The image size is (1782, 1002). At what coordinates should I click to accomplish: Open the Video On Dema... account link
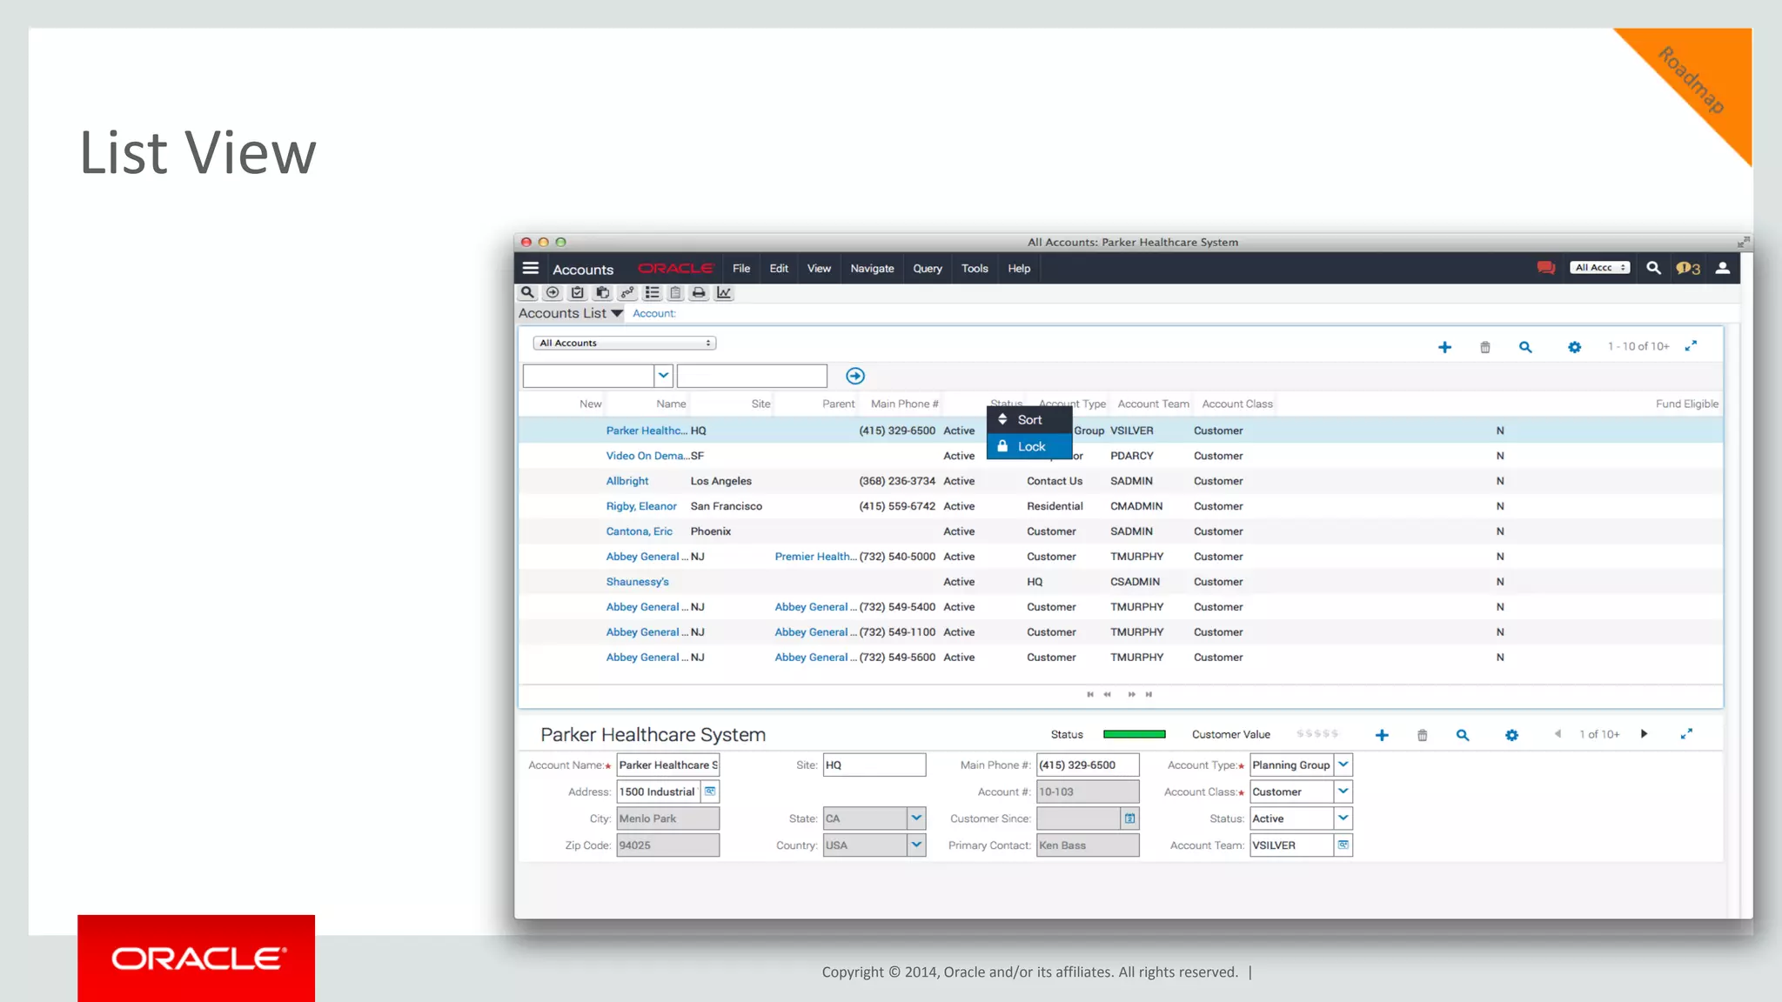coord(647,456)
